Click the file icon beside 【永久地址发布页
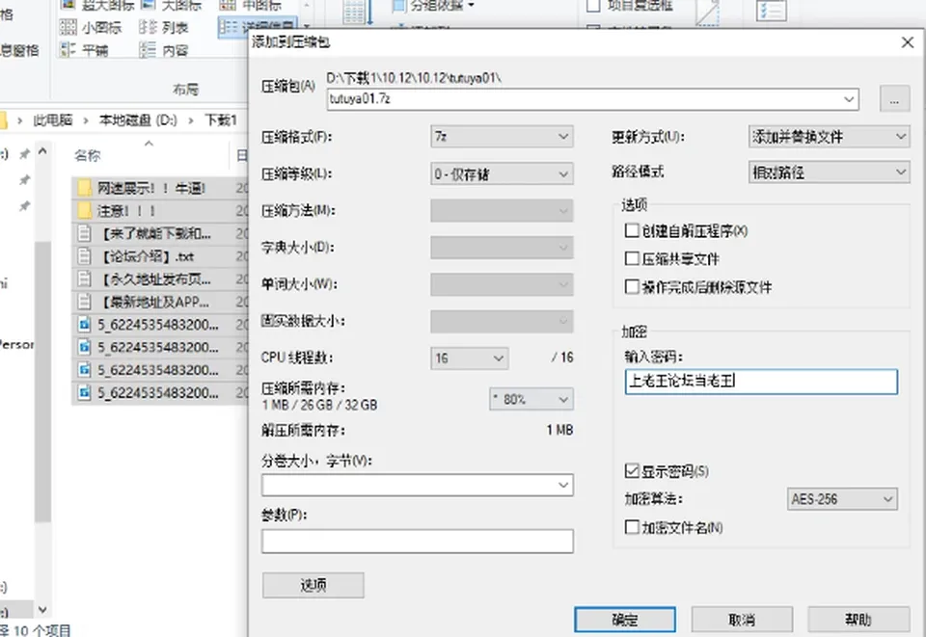Screen dimensions: 926x637 (85, 279)
